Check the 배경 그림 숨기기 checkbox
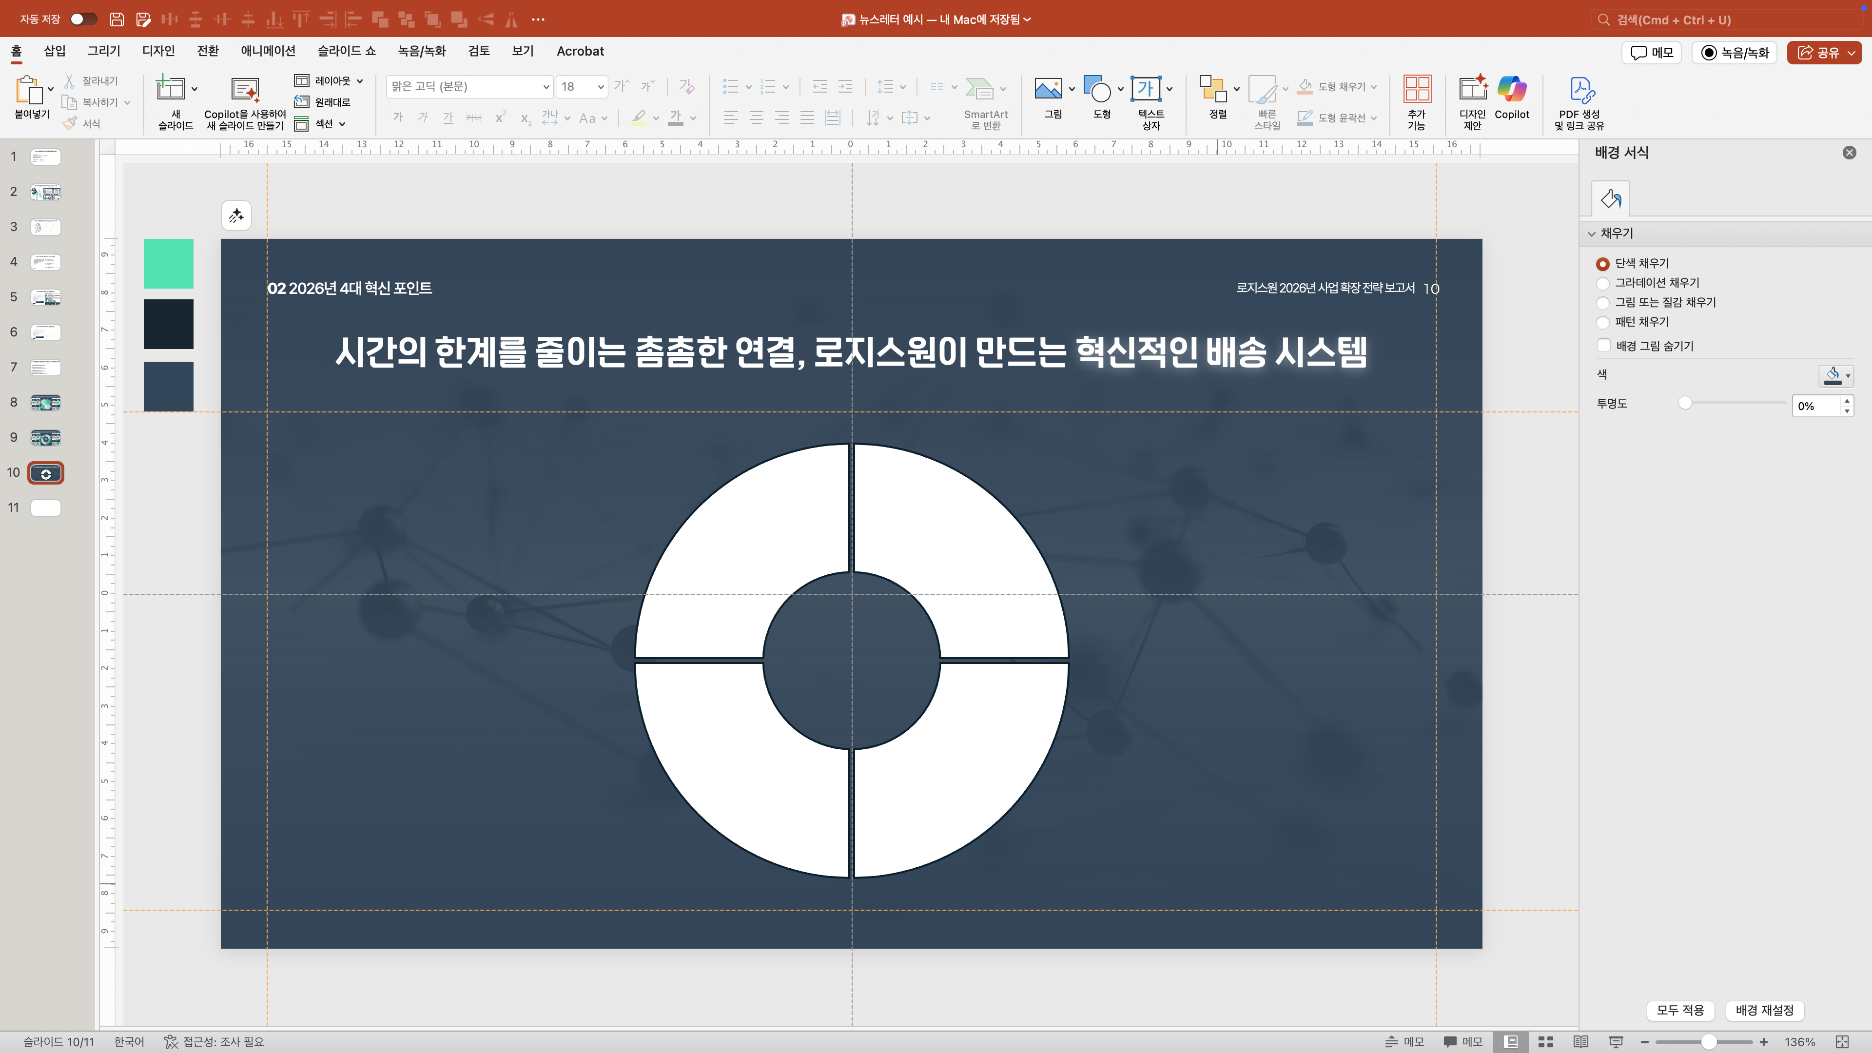Viewport: 1872px width, 1053px height. (x=1604, y=346)
